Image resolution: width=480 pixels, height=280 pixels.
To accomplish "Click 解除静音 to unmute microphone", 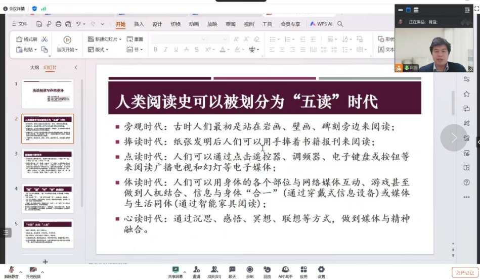I will 11,270.
